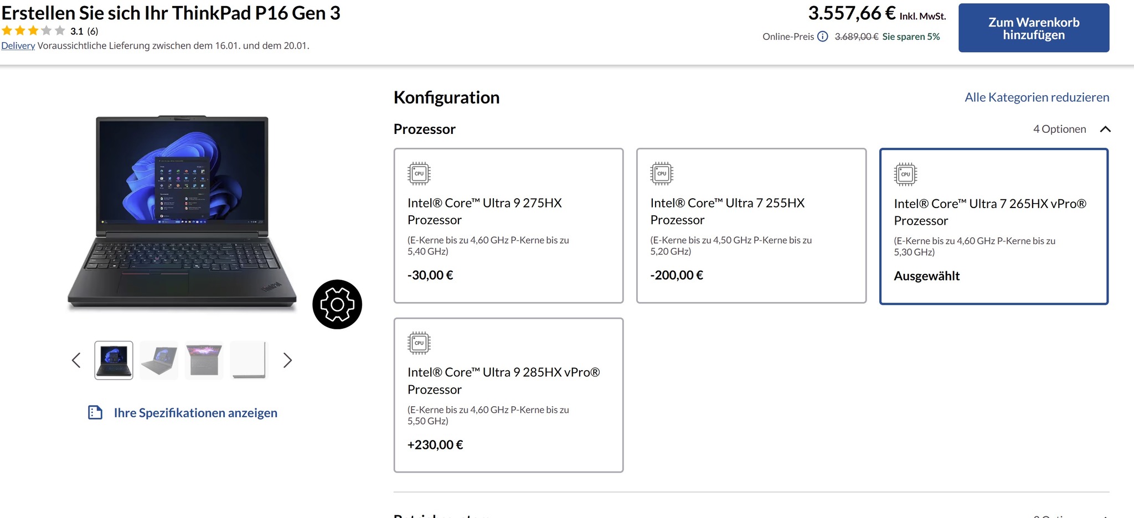Click CPU icon on Ultra 7 255HX card
Image resolution: width=1134 pixels, height=518 pixels.
pyautogui.click(x=662, y=174)
